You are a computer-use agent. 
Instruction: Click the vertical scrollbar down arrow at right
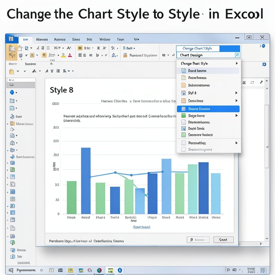[x=267, y=238]
